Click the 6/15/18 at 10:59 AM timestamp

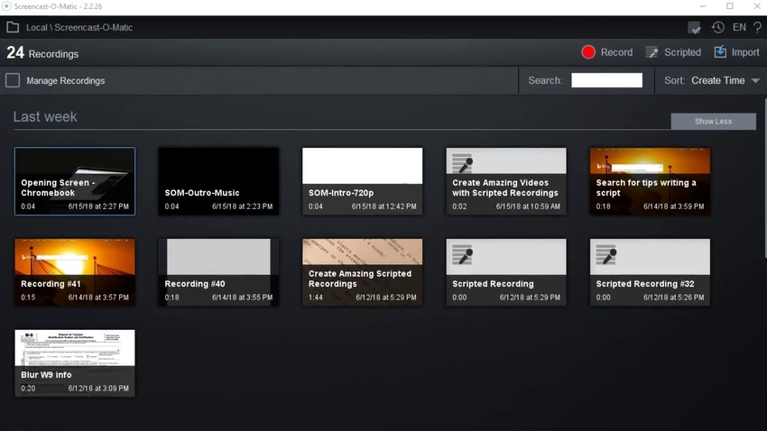(x=528, y=206)
